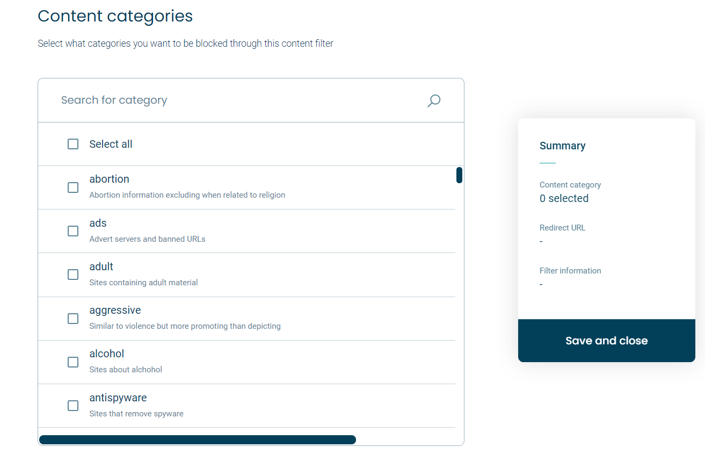The image size is (705, 454).
Task: Click the '0 selected' summary text
Action: point(564,198)
